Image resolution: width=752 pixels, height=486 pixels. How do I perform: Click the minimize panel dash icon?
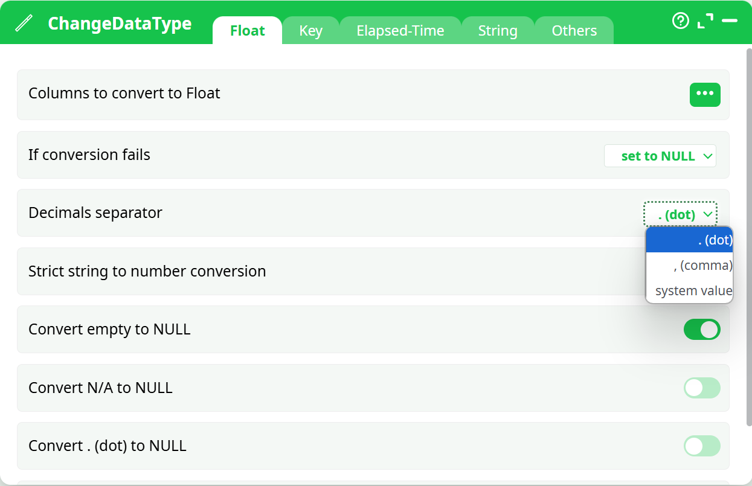click(730, 21)
